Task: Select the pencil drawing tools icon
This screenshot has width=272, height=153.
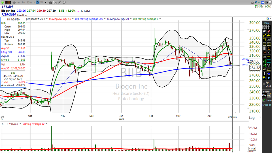Action: [x=59, y=3]
